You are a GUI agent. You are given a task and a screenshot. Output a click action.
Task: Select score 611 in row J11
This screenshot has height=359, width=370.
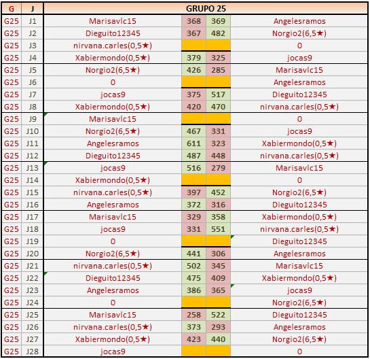193,143
